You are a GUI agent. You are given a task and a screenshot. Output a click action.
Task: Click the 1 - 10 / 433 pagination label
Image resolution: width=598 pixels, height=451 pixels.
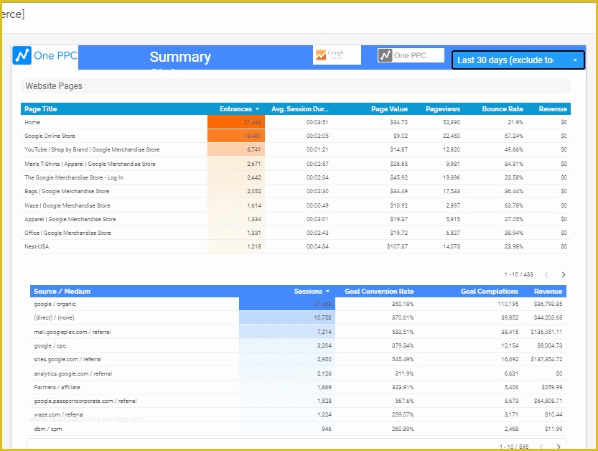518,274
